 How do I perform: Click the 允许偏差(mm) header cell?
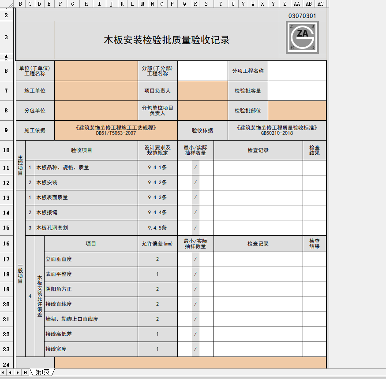click(157, 244)
